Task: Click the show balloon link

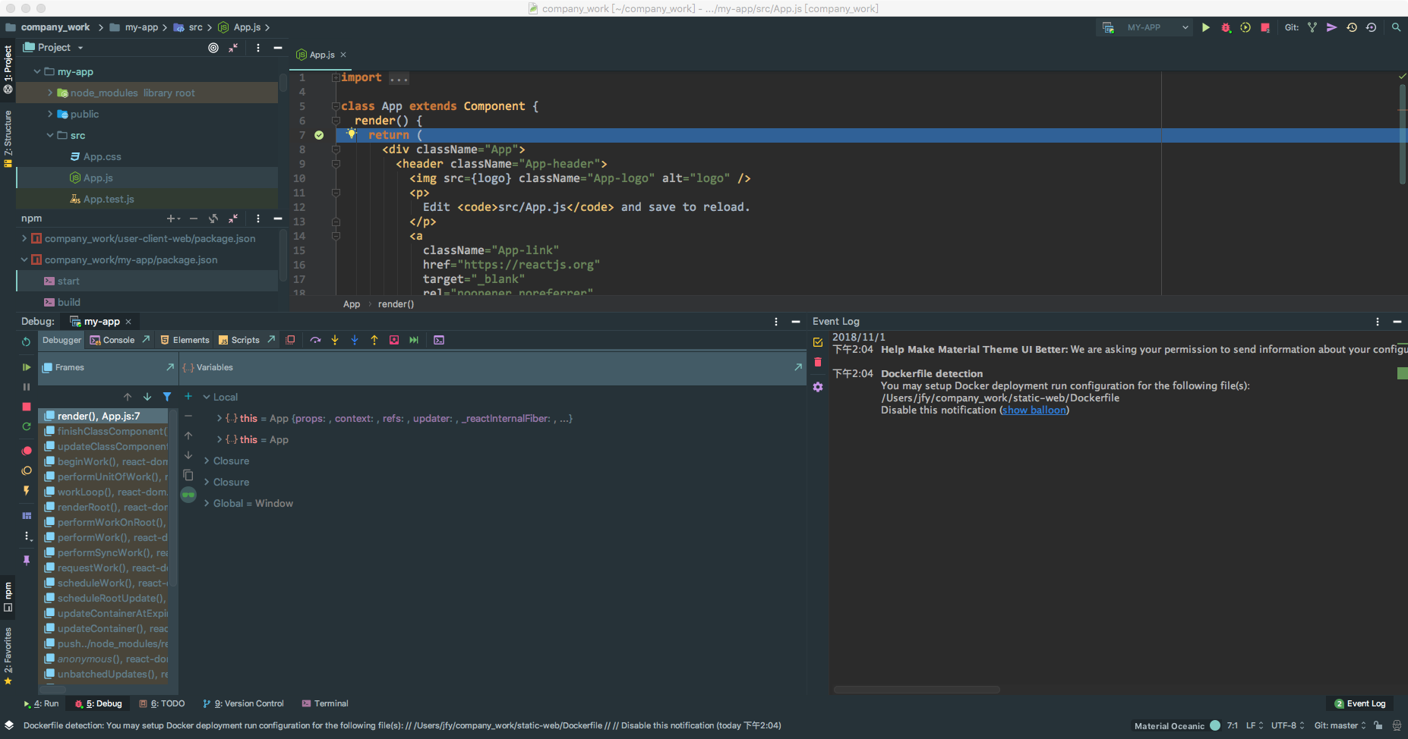Action: point(1034,410)
